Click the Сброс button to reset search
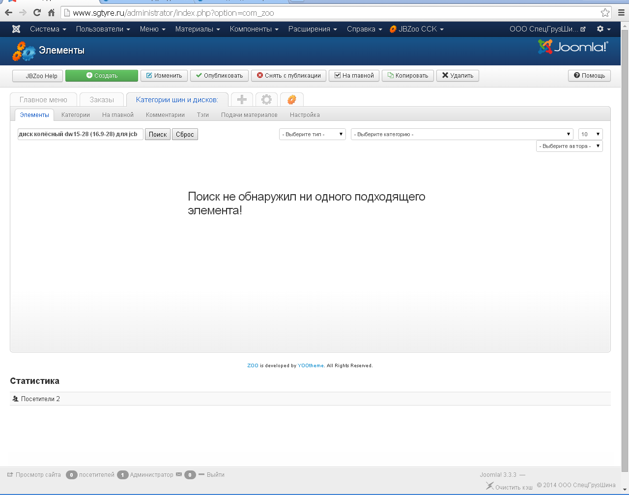Viewport: 629px width, 495px height. point(185,134)
